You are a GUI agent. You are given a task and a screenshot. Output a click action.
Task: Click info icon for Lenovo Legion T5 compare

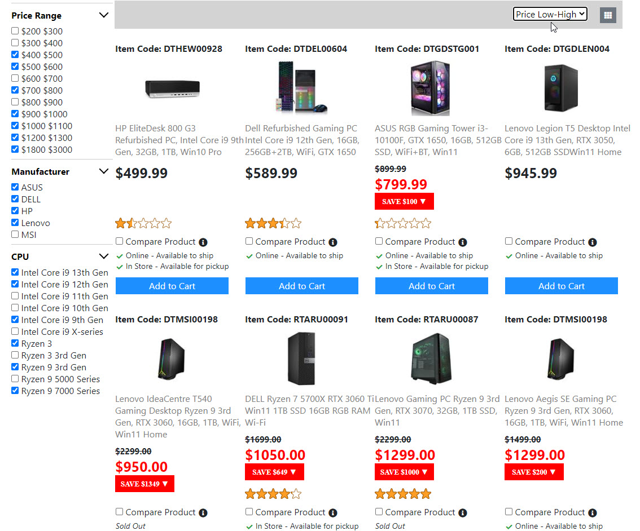(593, 242)
